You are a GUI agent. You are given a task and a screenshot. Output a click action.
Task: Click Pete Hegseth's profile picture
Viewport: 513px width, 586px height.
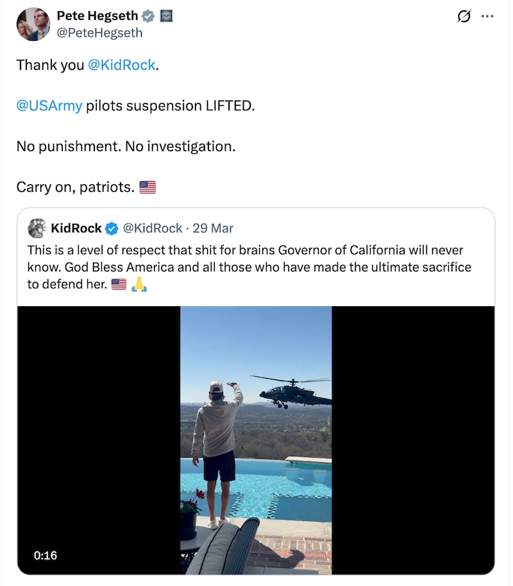tap(33, 24)
